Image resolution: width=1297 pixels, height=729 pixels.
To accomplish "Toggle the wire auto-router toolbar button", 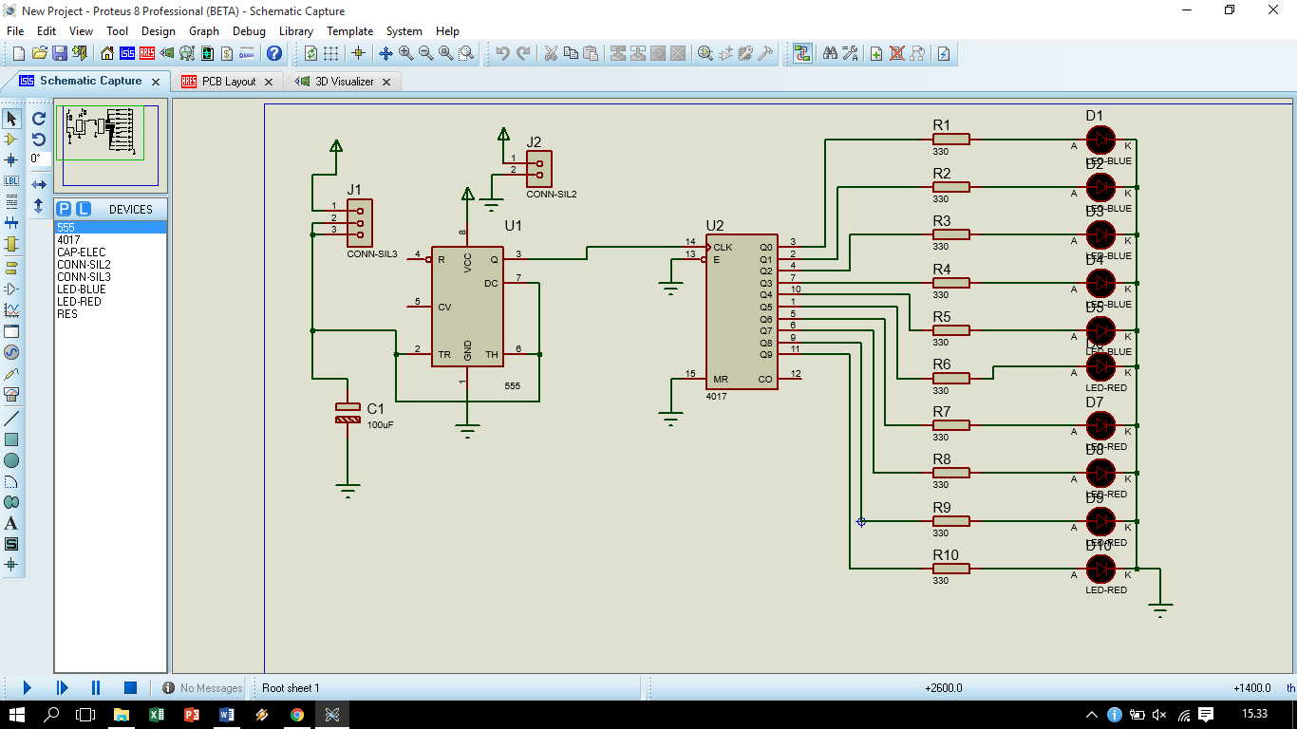I will coord(802,53).
